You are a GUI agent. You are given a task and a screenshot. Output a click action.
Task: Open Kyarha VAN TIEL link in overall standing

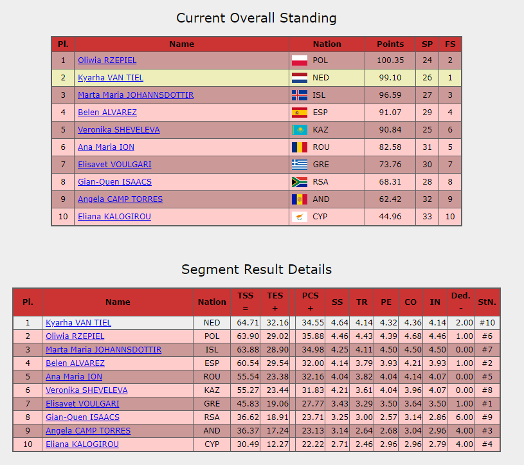click(111, 78)
